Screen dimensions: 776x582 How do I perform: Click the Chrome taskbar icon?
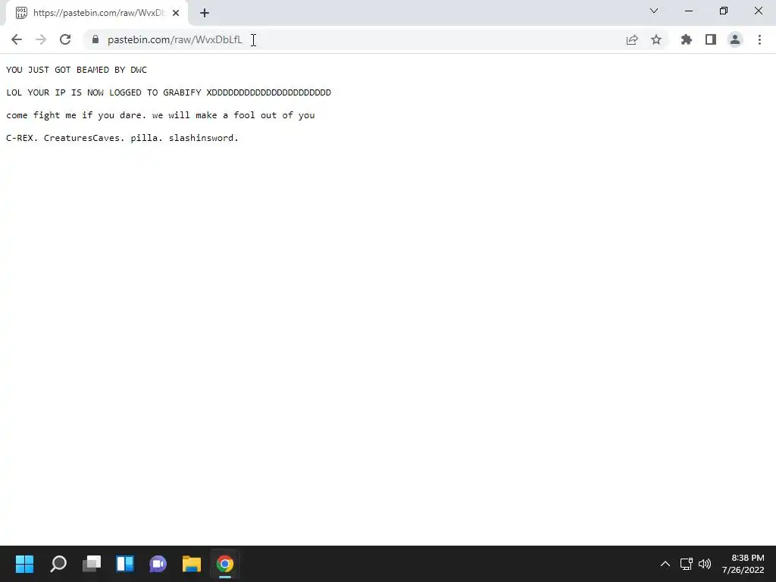pos(224,564)
